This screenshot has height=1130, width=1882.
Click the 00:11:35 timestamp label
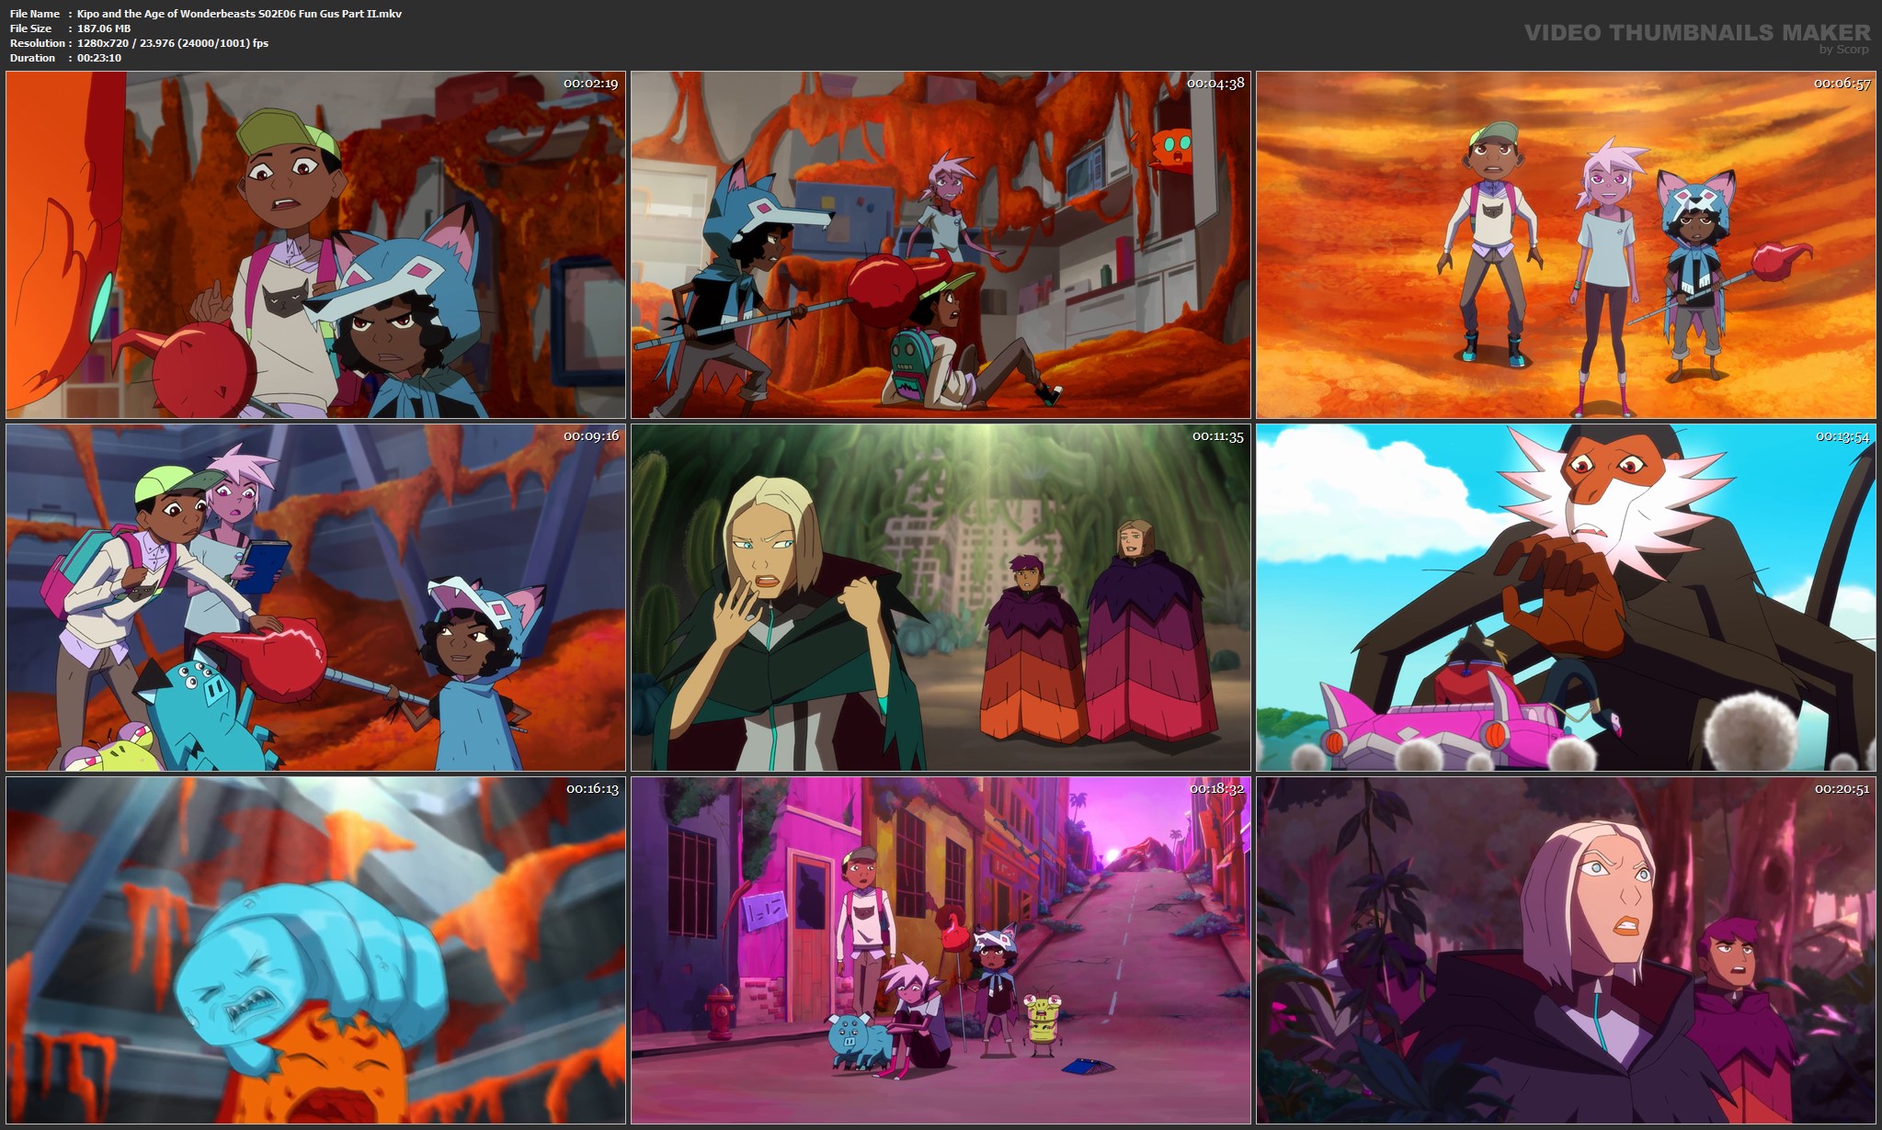1217,436
